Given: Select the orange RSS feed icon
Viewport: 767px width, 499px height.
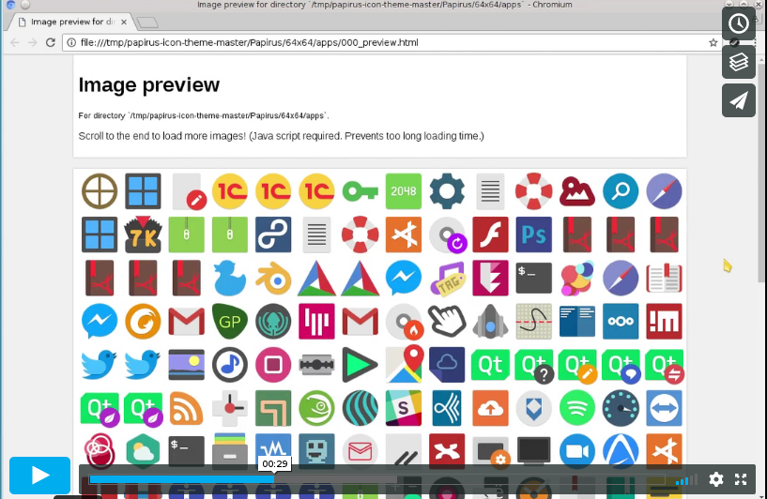Looking at the screenshot, I should 187,408.
